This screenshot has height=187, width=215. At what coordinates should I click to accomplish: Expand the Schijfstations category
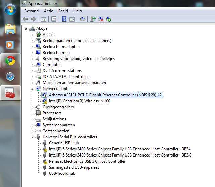pos(32,119)
